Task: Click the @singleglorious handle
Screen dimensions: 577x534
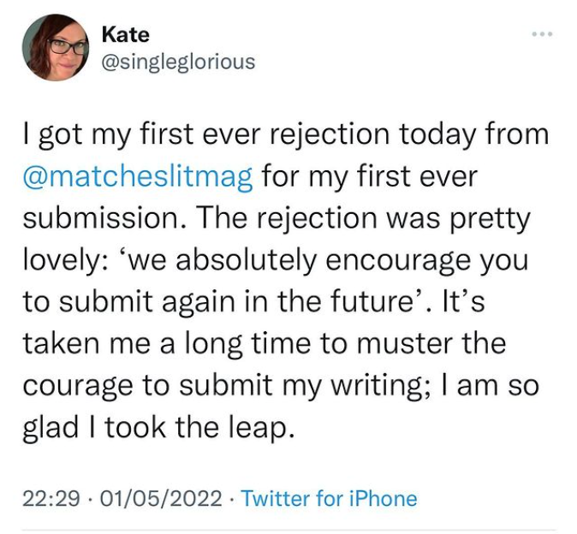Action: pos(177,62)
